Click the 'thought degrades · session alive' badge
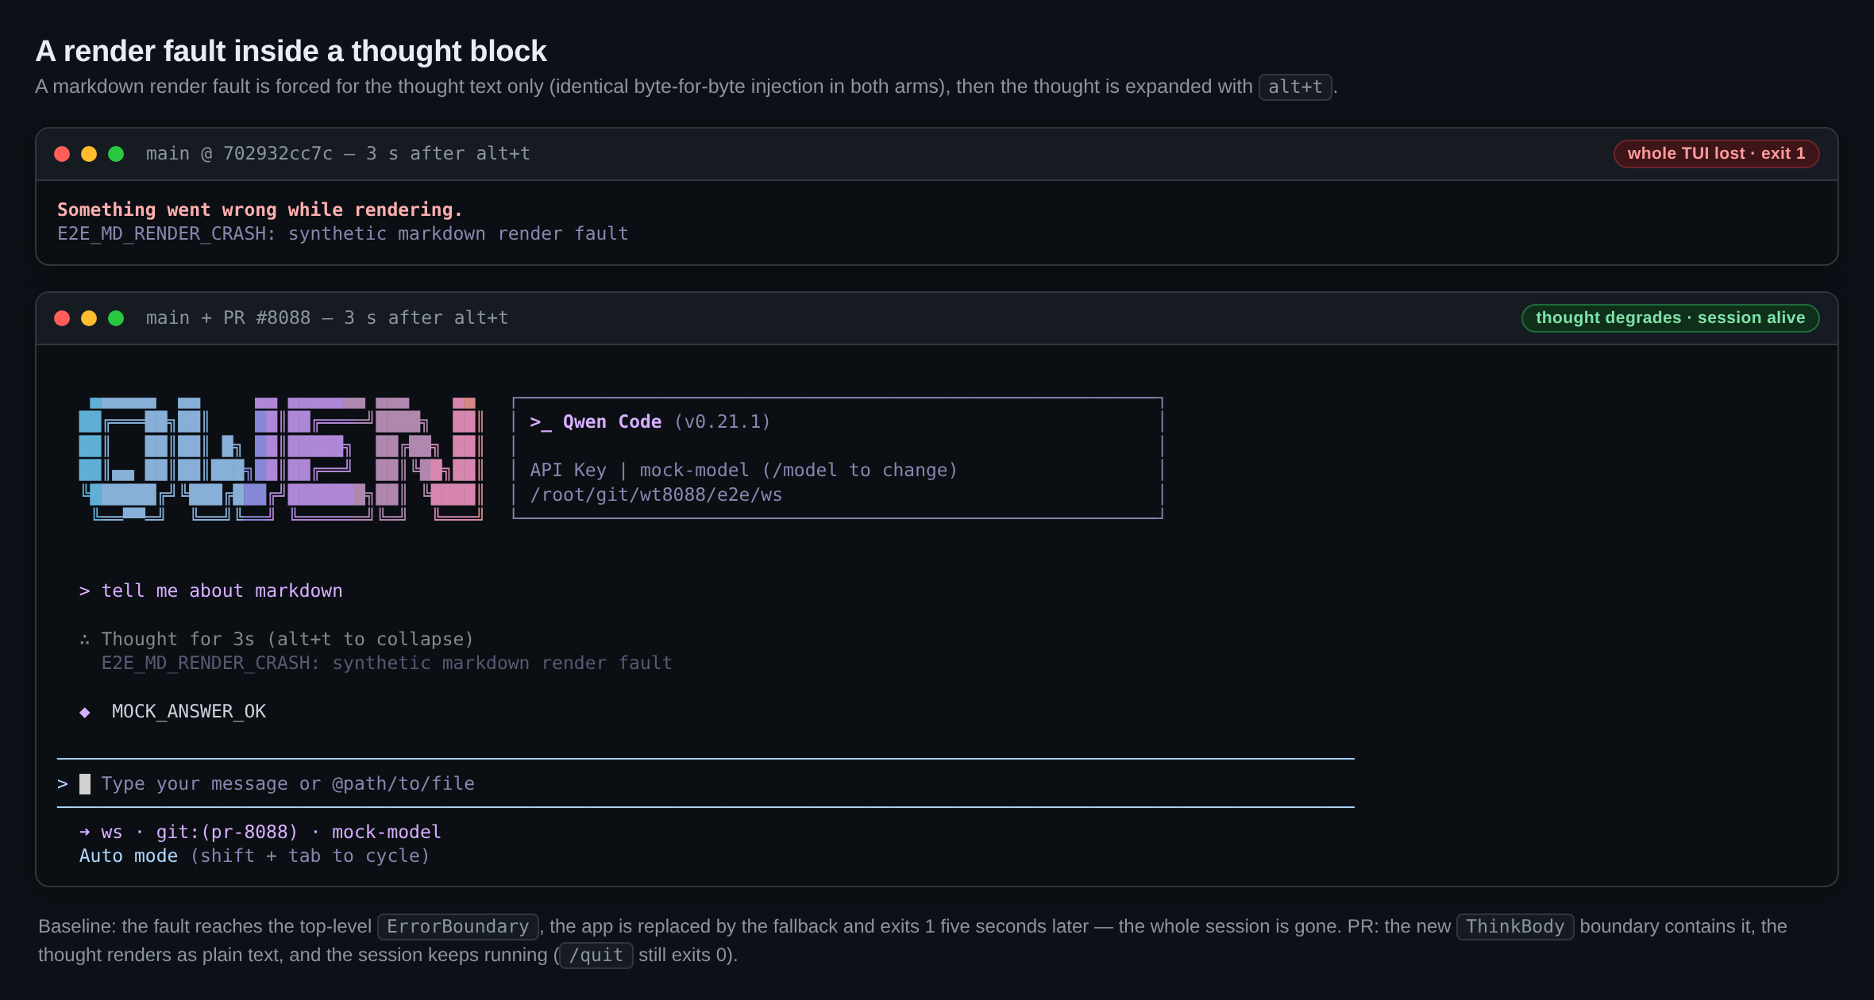1874x1000 pixels. (x=1670, y=318)
